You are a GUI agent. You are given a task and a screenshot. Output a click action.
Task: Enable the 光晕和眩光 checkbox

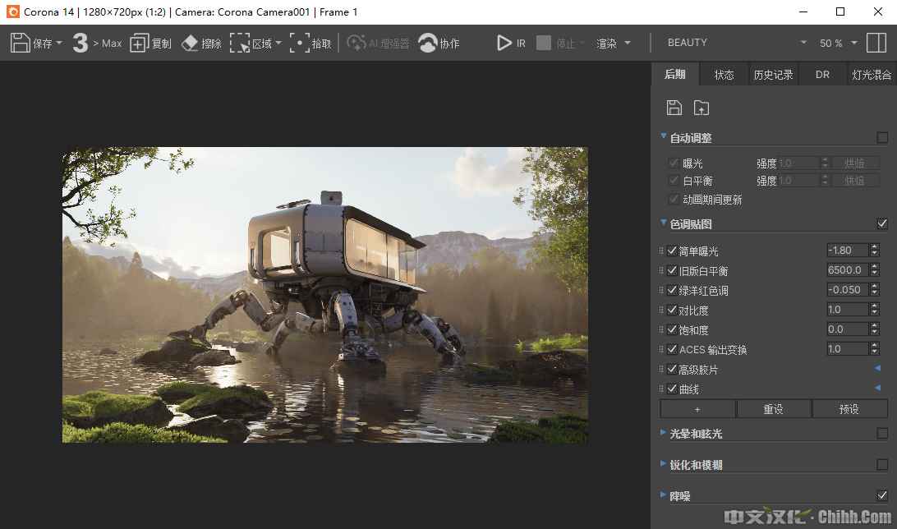click(882, 434)
